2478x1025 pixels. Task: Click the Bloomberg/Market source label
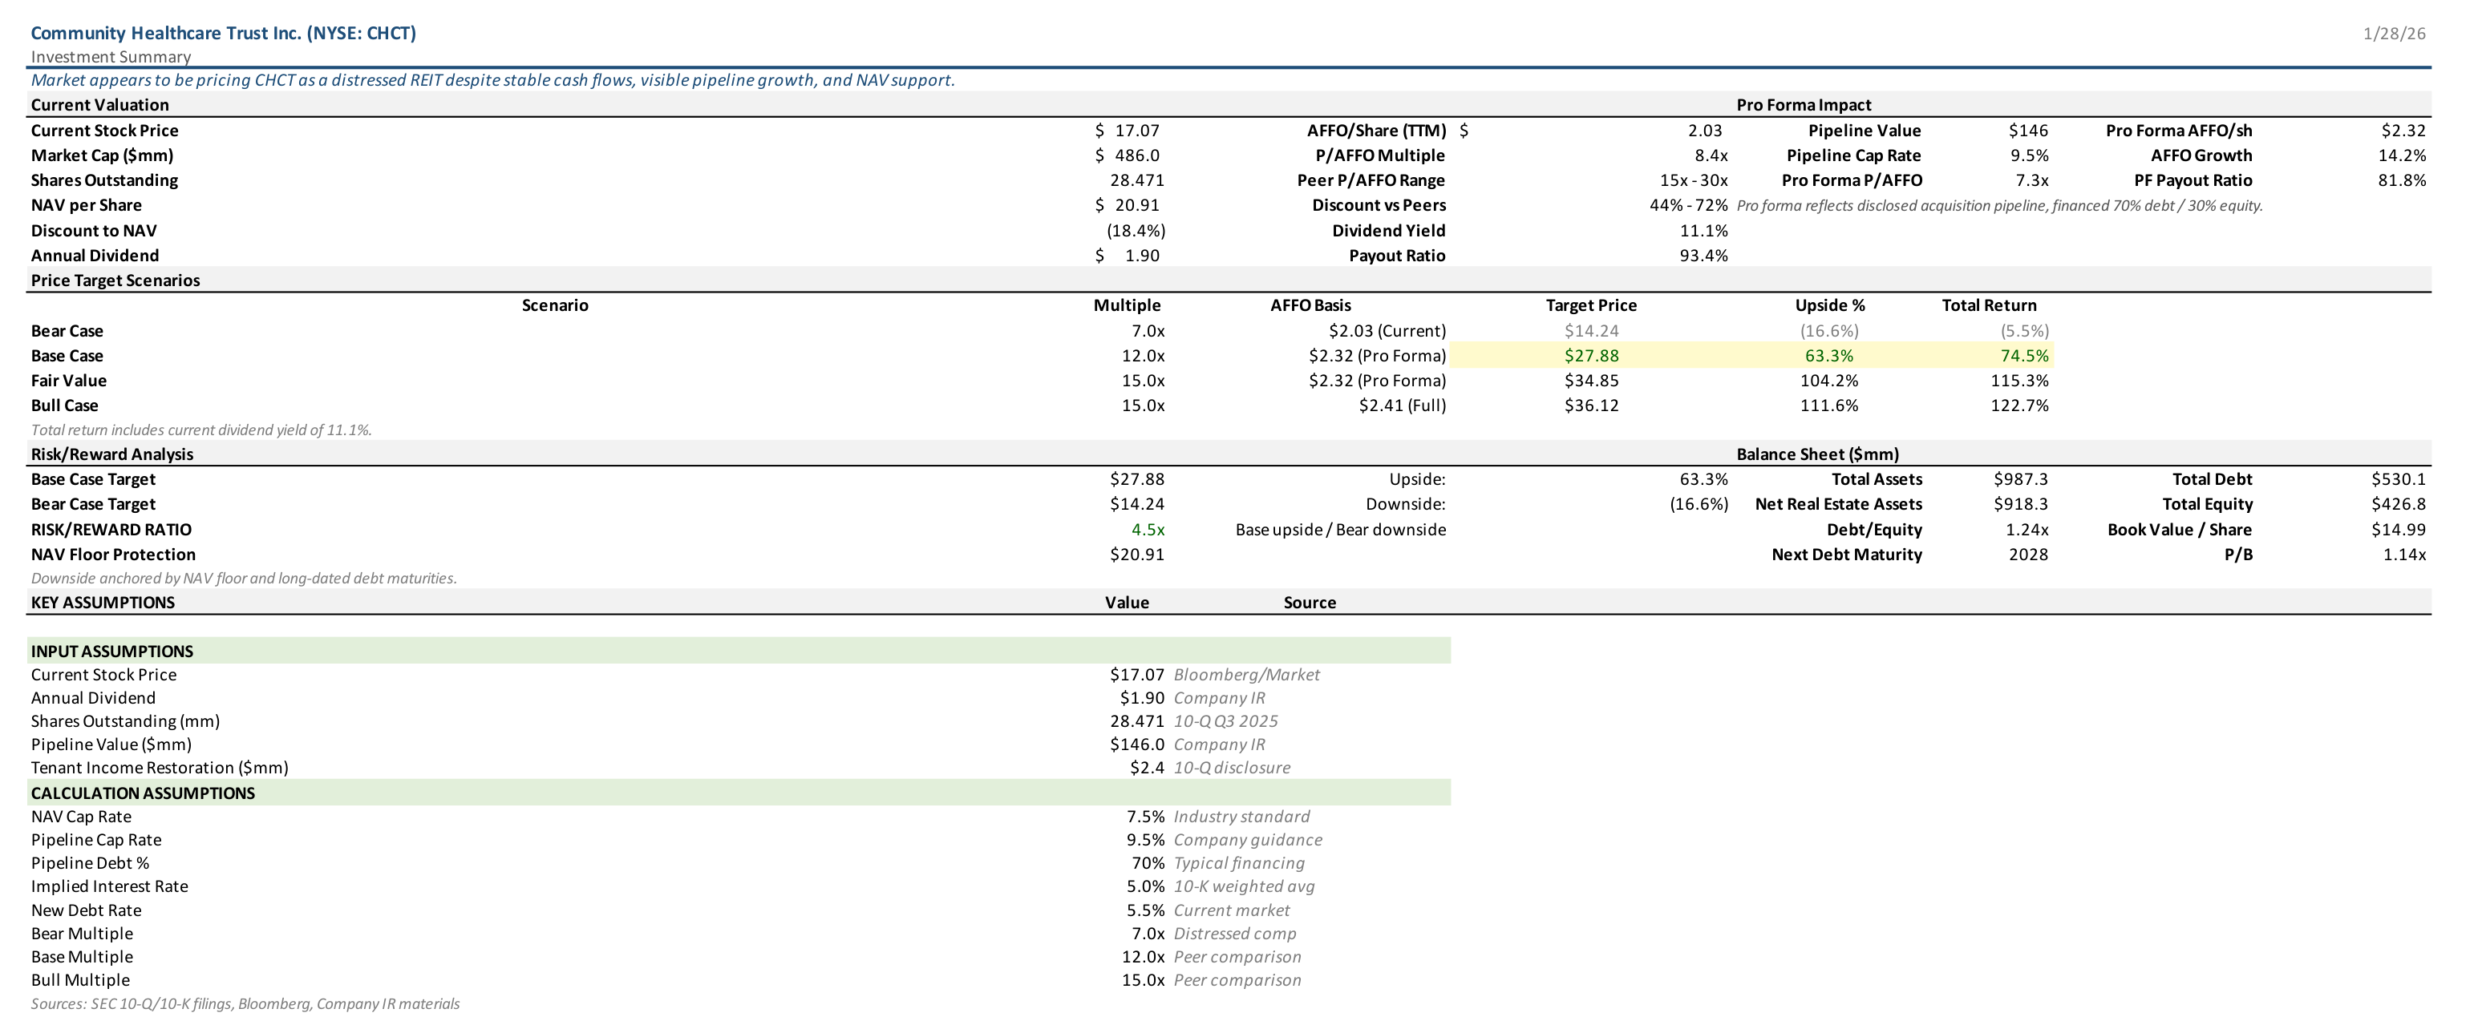(1245, 675)
